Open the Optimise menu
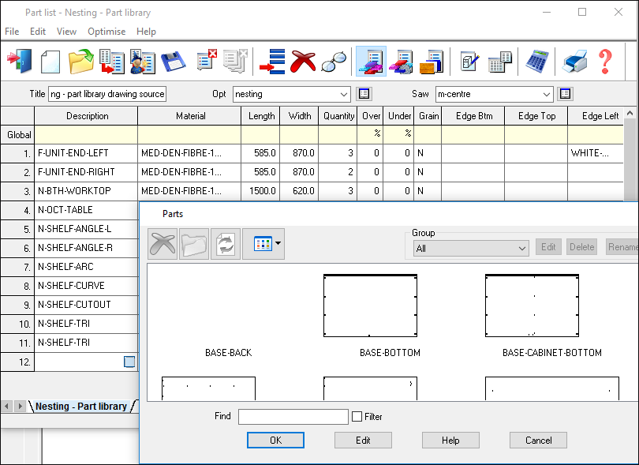Screen dimensions: 639x465 106,32
